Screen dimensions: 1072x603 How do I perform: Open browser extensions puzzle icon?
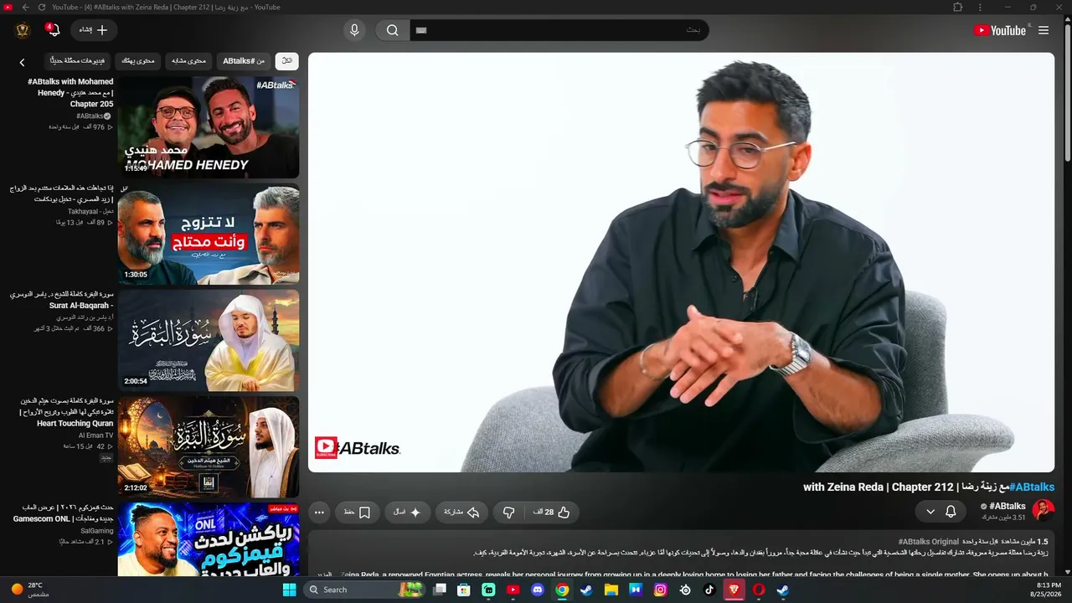[958, 8]
